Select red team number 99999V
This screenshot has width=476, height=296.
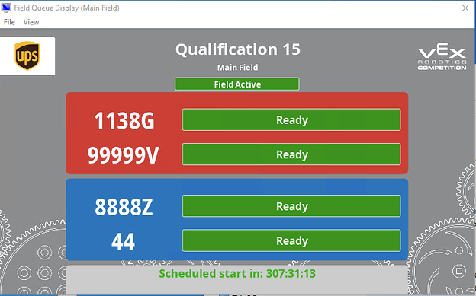coord(123,155)
